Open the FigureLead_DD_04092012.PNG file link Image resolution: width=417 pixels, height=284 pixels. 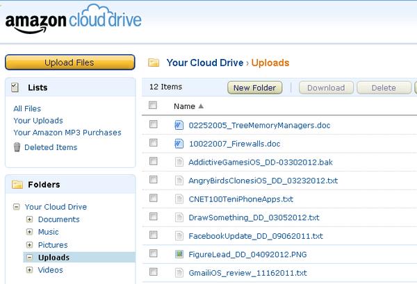247,255
